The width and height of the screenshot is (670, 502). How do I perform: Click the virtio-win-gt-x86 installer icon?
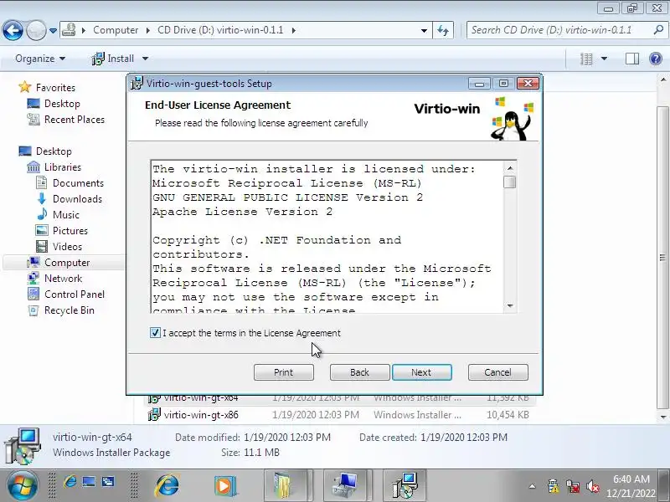tap(154, 414)
